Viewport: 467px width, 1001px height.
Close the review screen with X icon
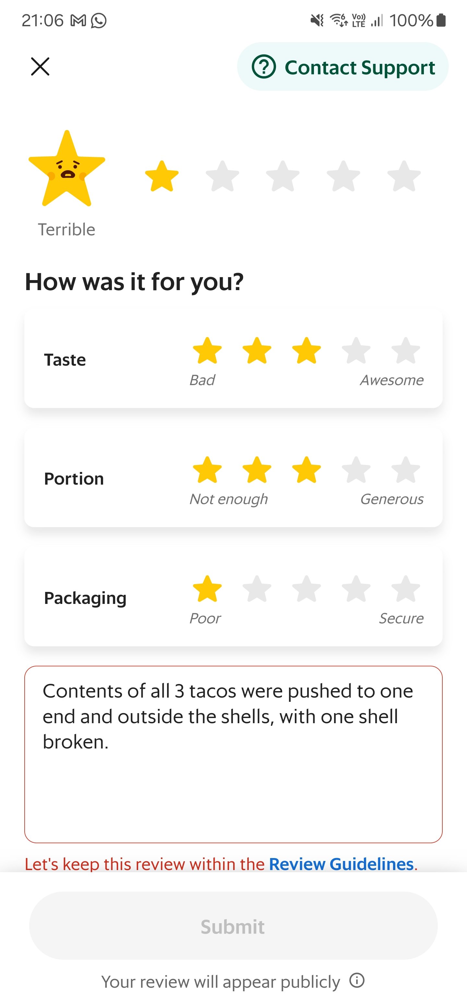(x=40, y=66)
